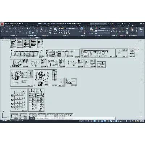Viewport: 145px width, 145px height.
Task: Toggle the Model space button in status bar
Action: 82,121
